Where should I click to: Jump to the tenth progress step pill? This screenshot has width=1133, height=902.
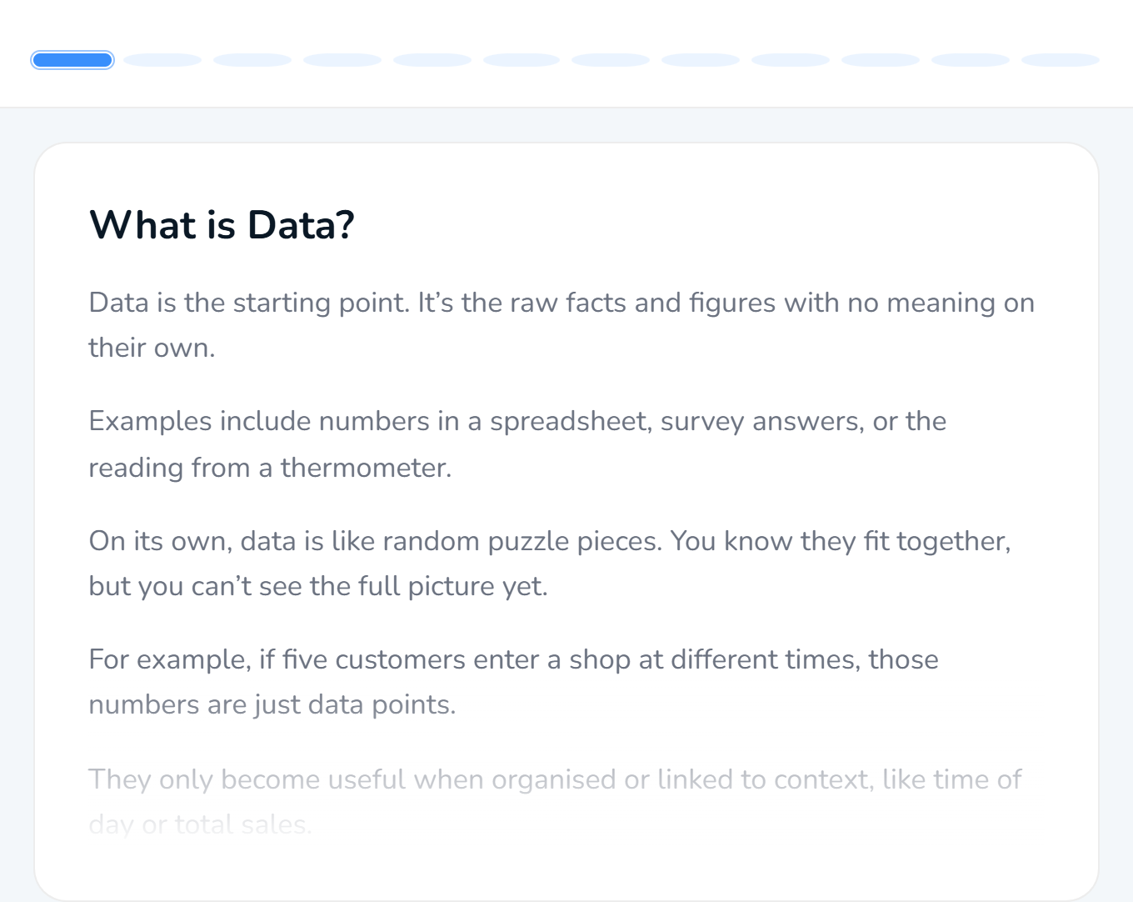[x=881, y=60]
